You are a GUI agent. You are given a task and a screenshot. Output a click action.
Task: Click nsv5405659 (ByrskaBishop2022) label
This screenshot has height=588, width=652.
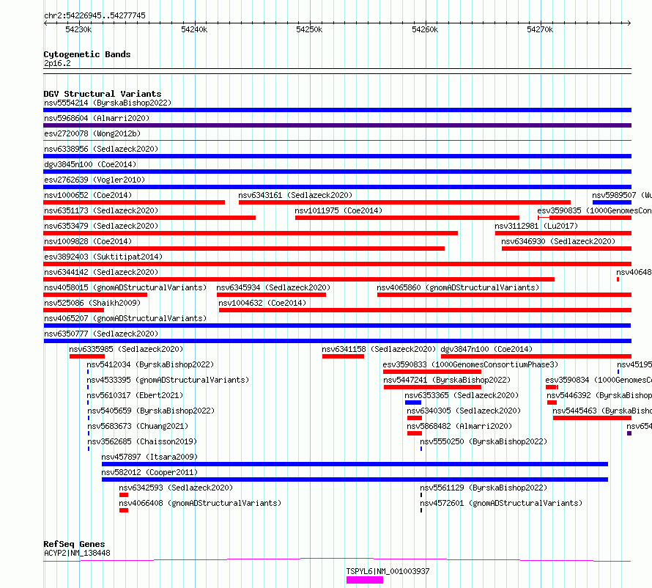pos(151,411)
